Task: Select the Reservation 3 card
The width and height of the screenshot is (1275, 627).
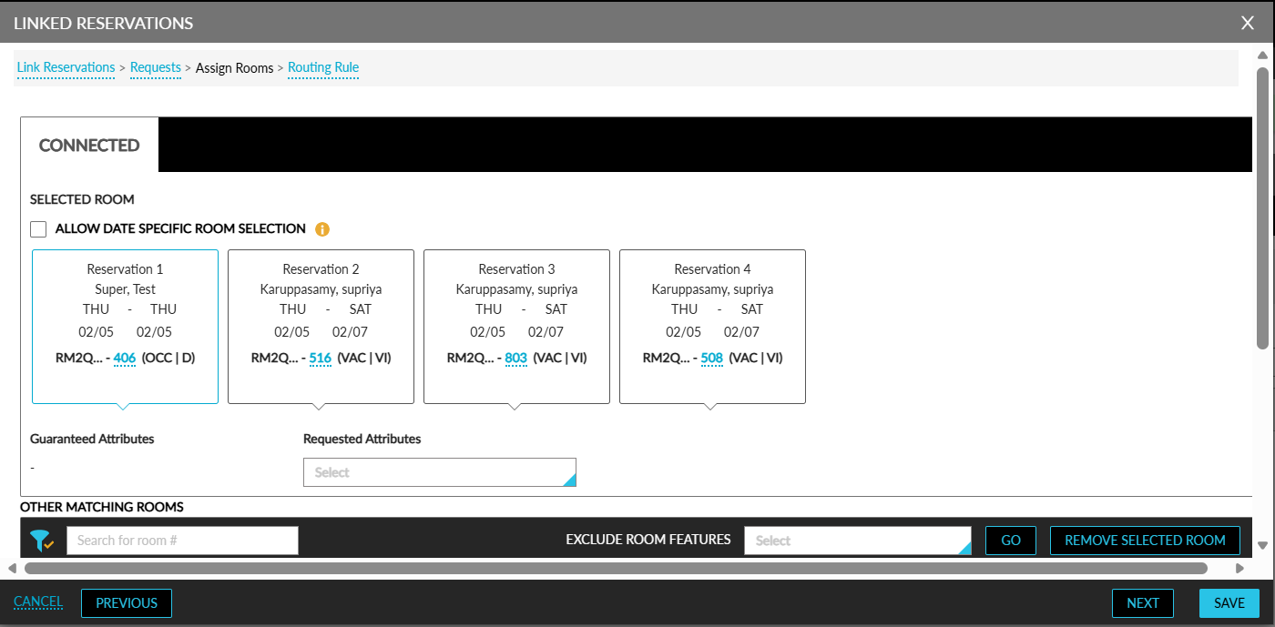Action: click(516, 327)
